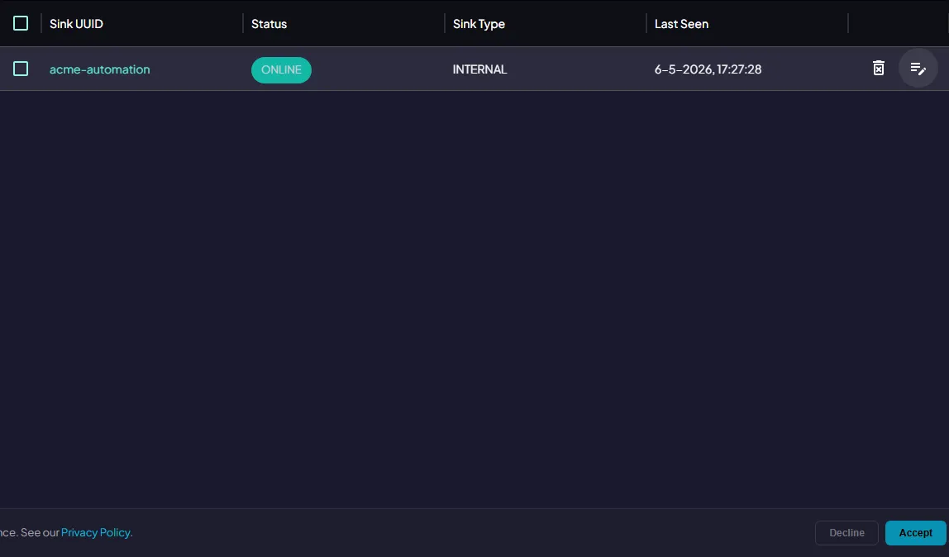Sort by Status column header

point(269,24)
